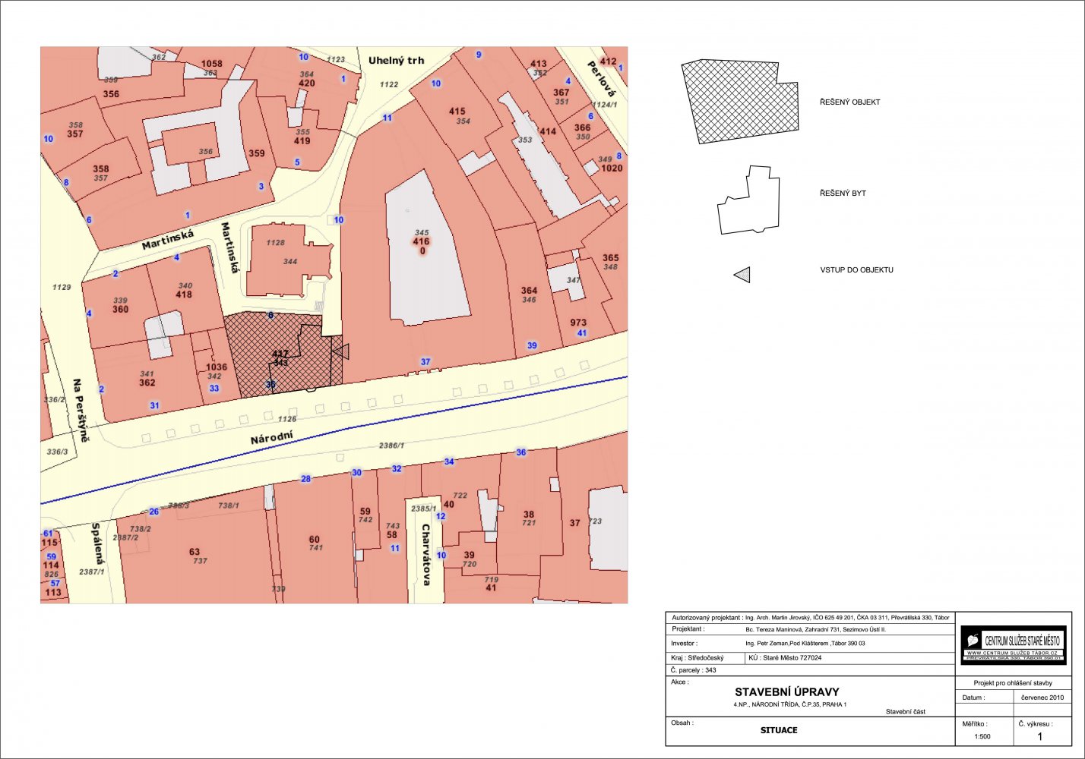Click the Perlová street label
Screen dimensions: 1085x759
point(599,80)
